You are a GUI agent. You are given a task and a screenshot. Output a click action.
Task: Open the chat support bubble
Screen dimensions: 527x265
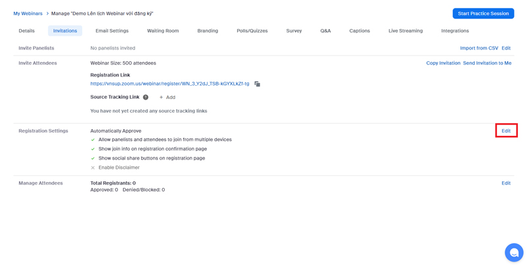pos(514,252)
